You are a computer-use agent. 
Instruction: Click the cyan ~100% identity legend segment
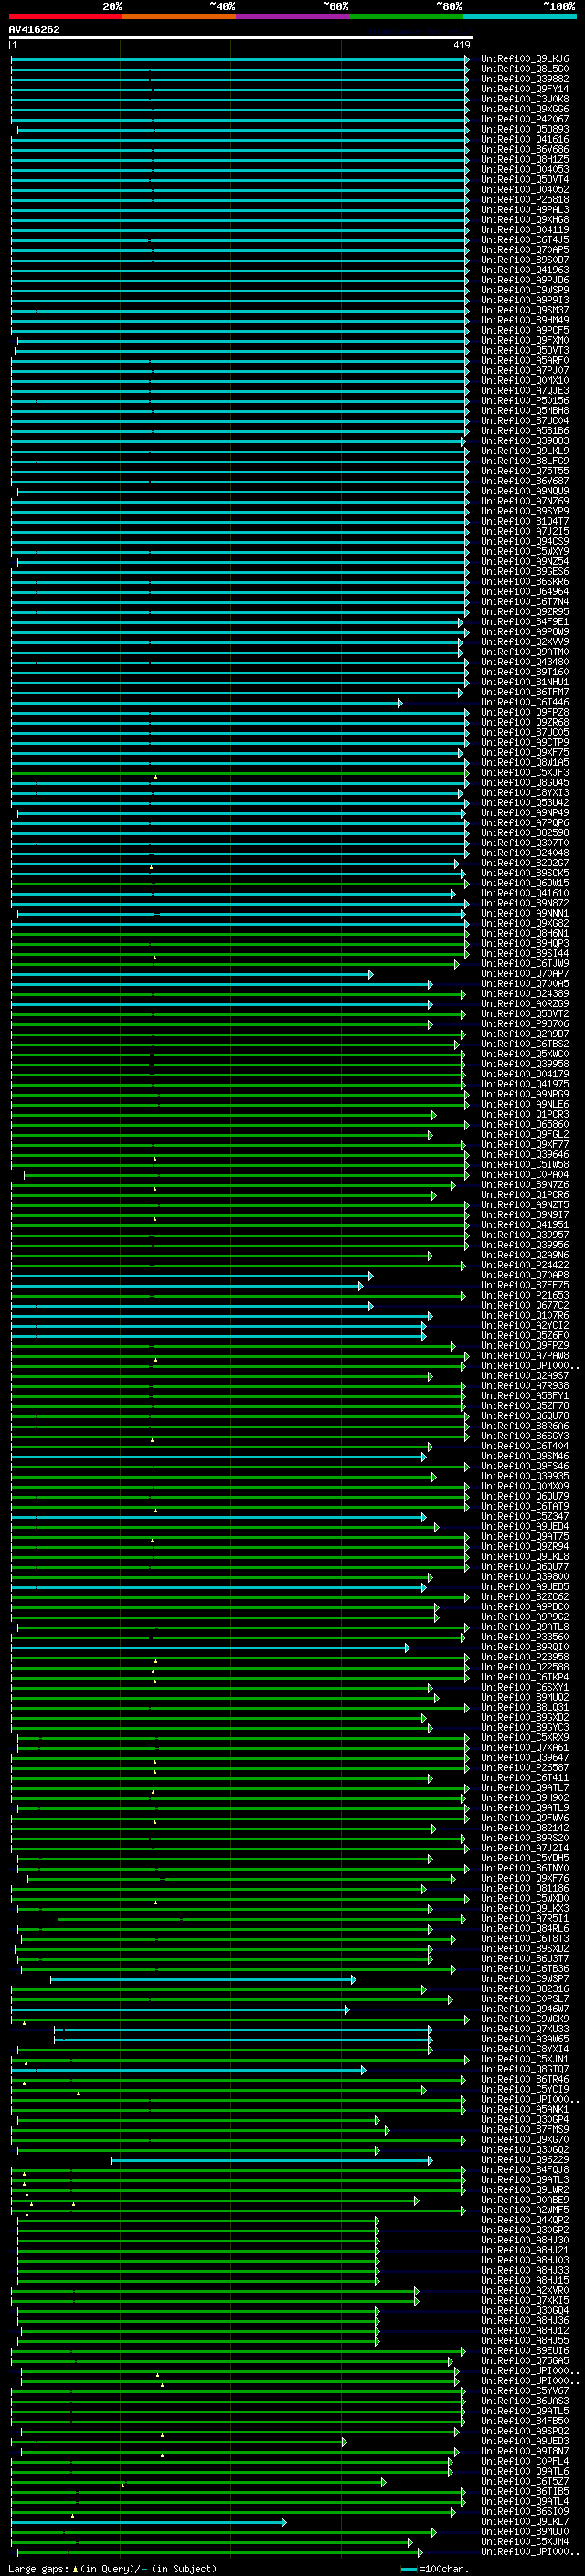(519, 16)
